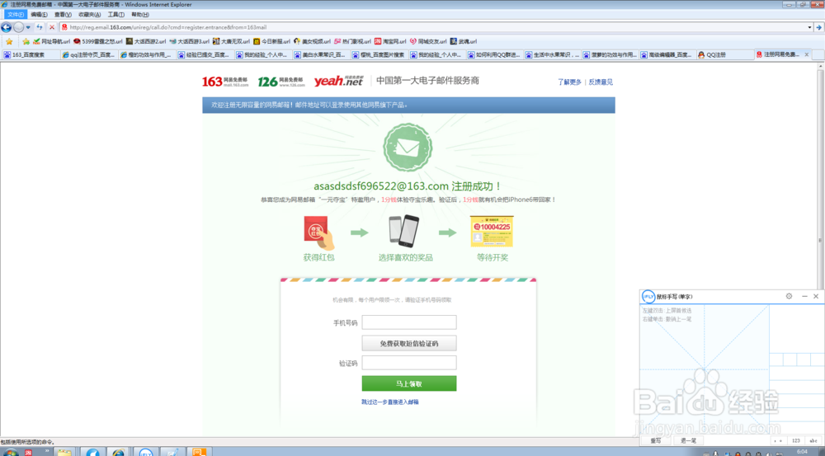Image resolution: width=825 pixels, height=456 pixels.
Task: Switch to the 163_百度搜索 tab
Action: (31, 54)
